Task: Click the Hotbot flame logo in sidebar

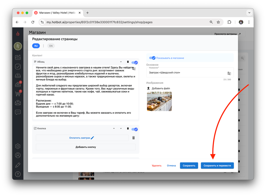Action: point(18,33)
